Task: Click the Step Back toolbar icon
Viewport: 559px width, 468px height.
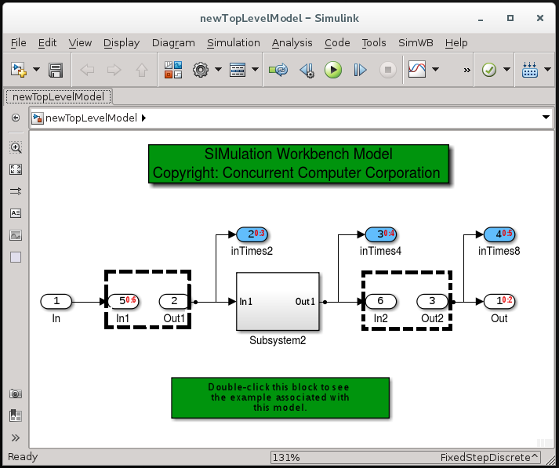Action: click(307, 71)
